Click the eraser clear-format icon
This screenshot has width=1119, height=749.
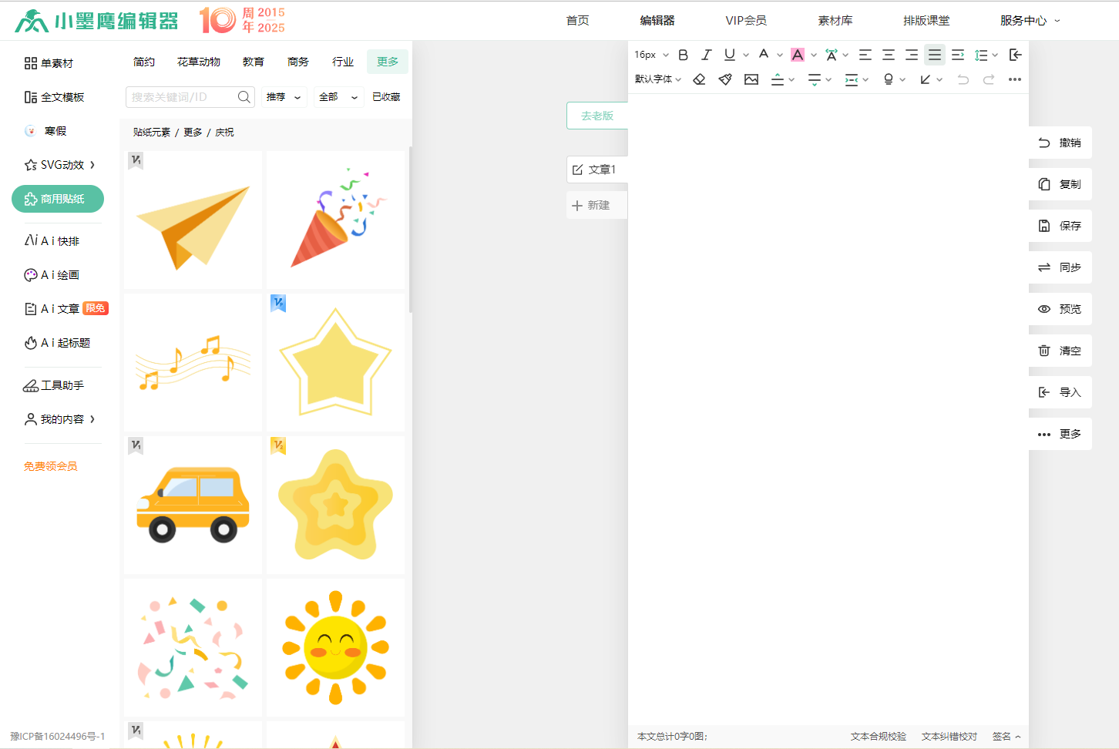699,79
